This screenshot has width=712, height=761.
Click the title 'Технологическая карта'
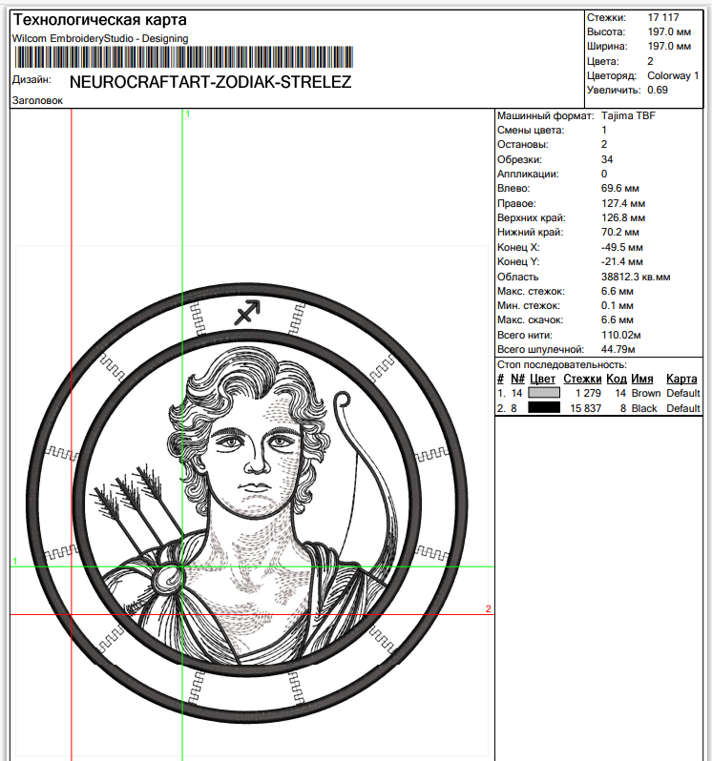click(99, 20)
